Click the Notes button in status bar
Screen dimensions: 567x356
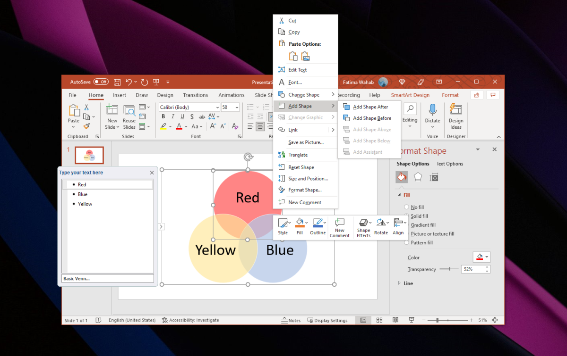click(291, 320)
